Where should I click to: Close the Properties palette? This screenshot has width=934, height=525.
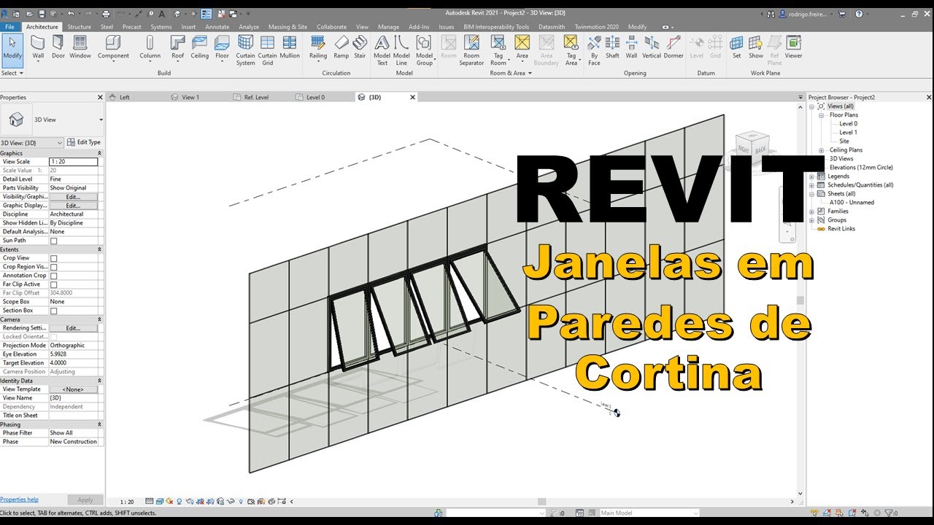click(x=100, y=97)
